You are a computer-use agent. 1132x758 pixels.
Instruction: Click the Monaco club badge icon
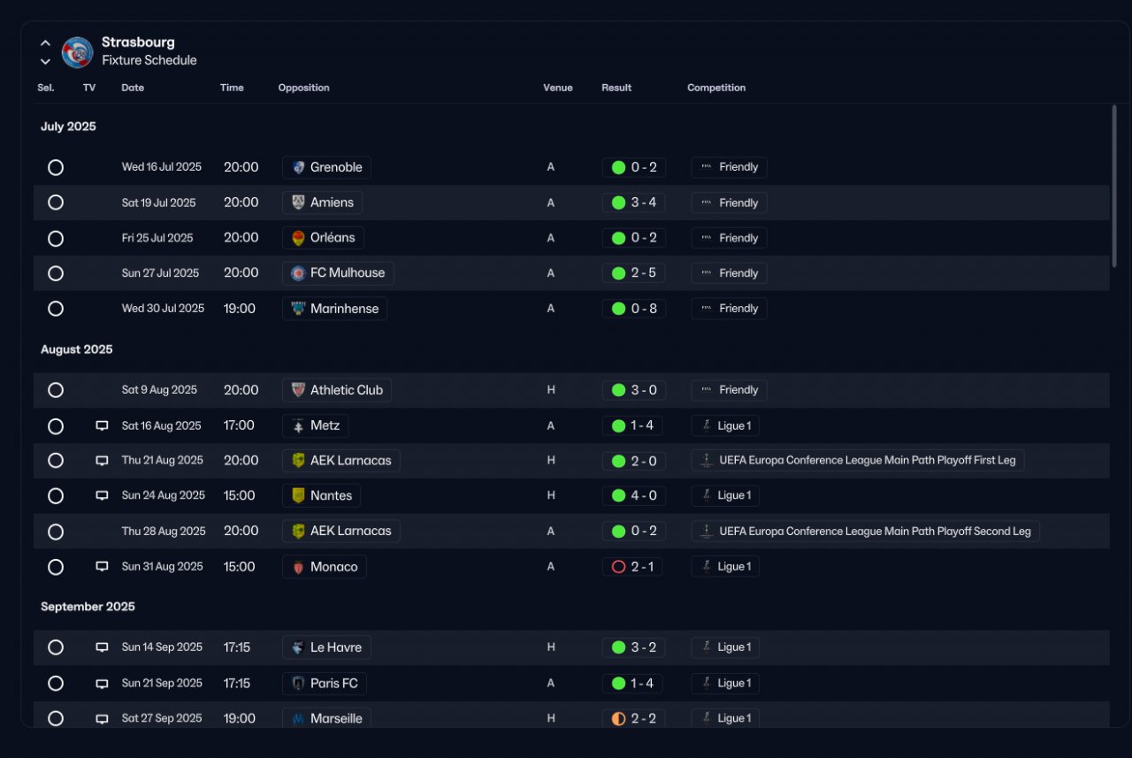tap(299, 567)
